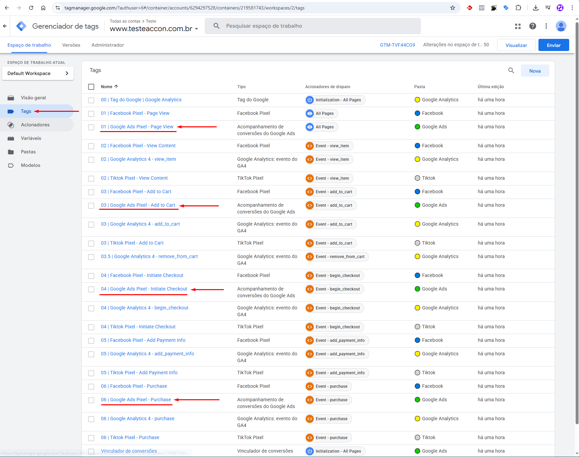580x457 pixels.
Task: Switch to the Administrador tab
Action: point(107,45)
